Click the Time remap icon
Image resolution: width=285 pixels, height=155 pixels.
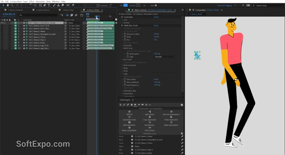pos(150,128)
